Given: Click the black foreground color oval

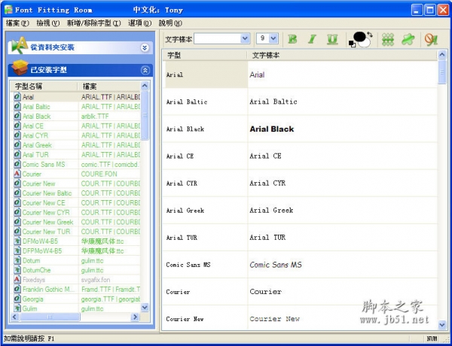Looking at the screenshot, I should point(359,37).
